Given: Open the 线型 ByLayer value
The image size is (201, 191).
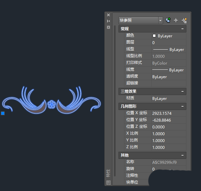Looking at the screenshot, I should [169, 49].
